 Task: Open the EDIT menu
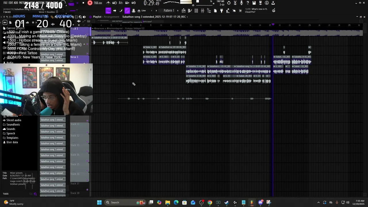click(11, 3)
